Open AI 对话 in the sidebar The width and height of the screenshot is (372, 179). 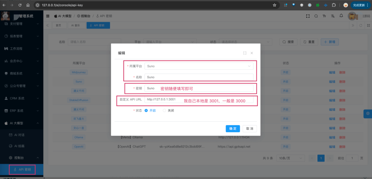(x=22, y=135)
